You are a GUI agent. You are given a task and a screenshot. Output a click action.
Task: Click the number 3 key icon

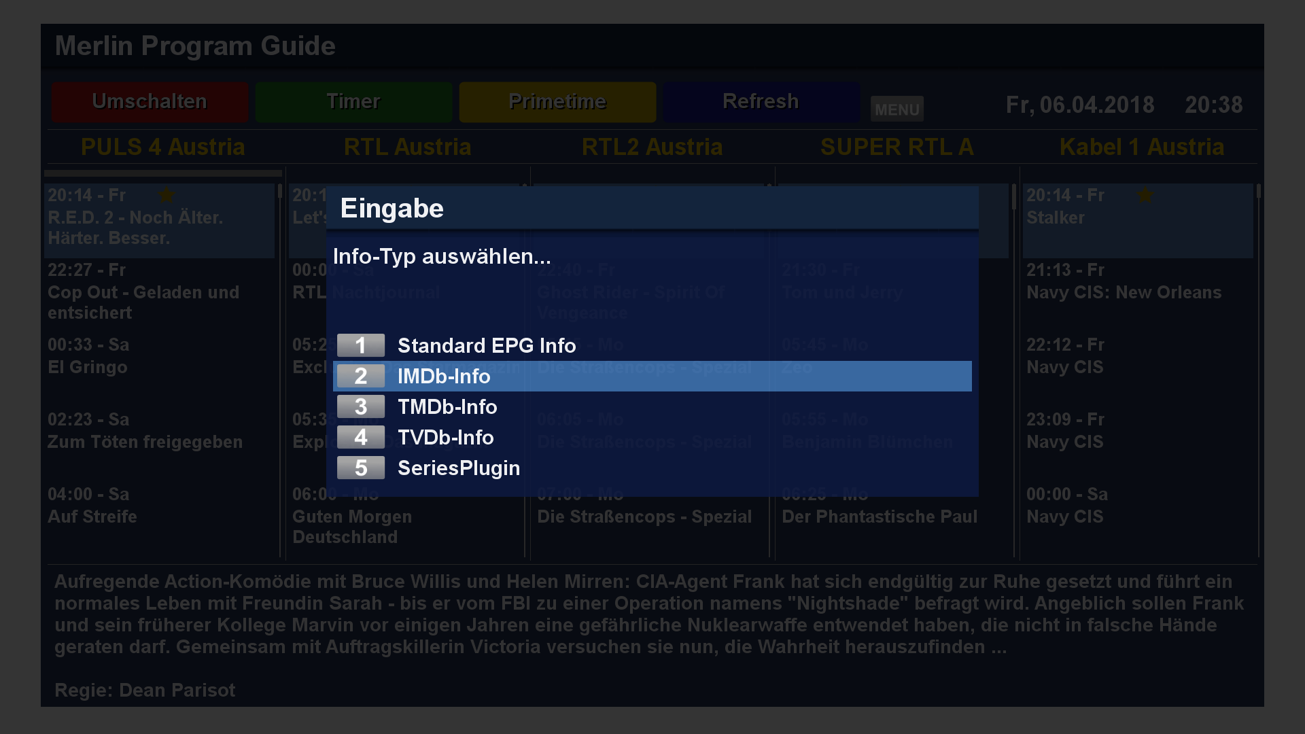(x=361, y=406)
